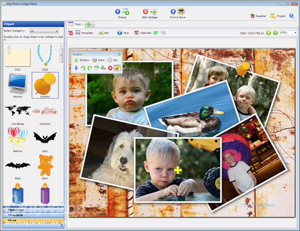Viewport: 300px width, 231px height.
Task: Switch to the Page 1 tab
Action: 75,24
